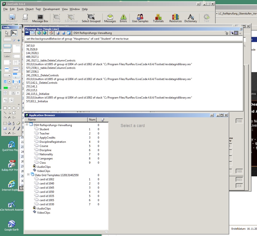Open the Tutorials toolbar icon
Viewport: 257px width, 236px height.
pos(158,18)
